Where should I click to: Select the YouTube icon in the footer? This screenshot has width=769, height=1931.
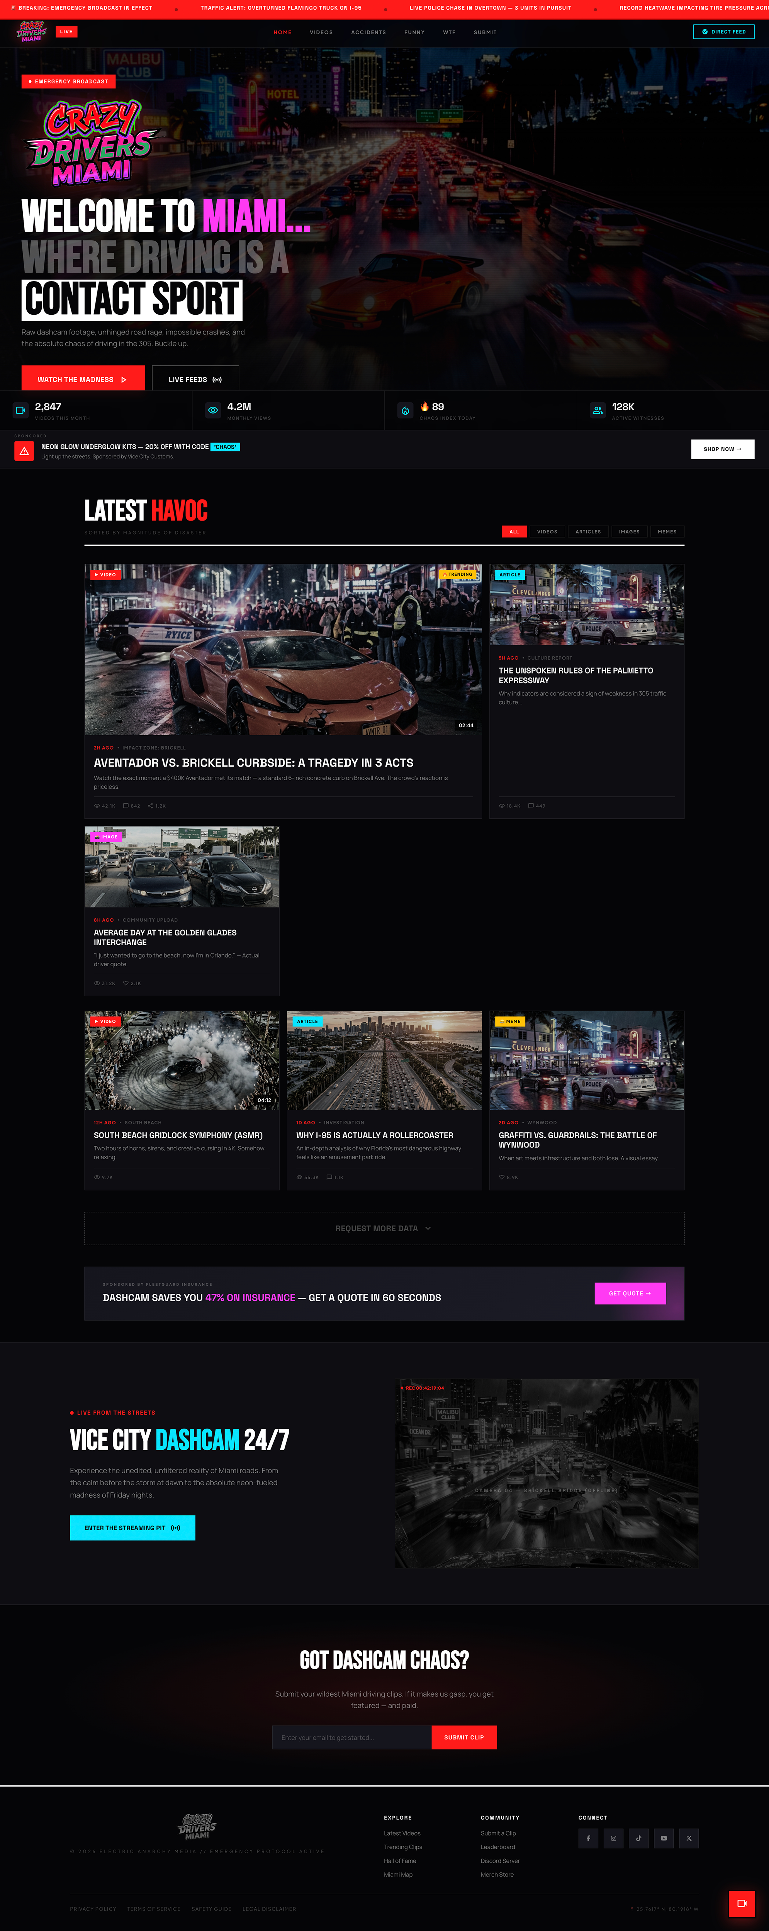point(663,1839)
